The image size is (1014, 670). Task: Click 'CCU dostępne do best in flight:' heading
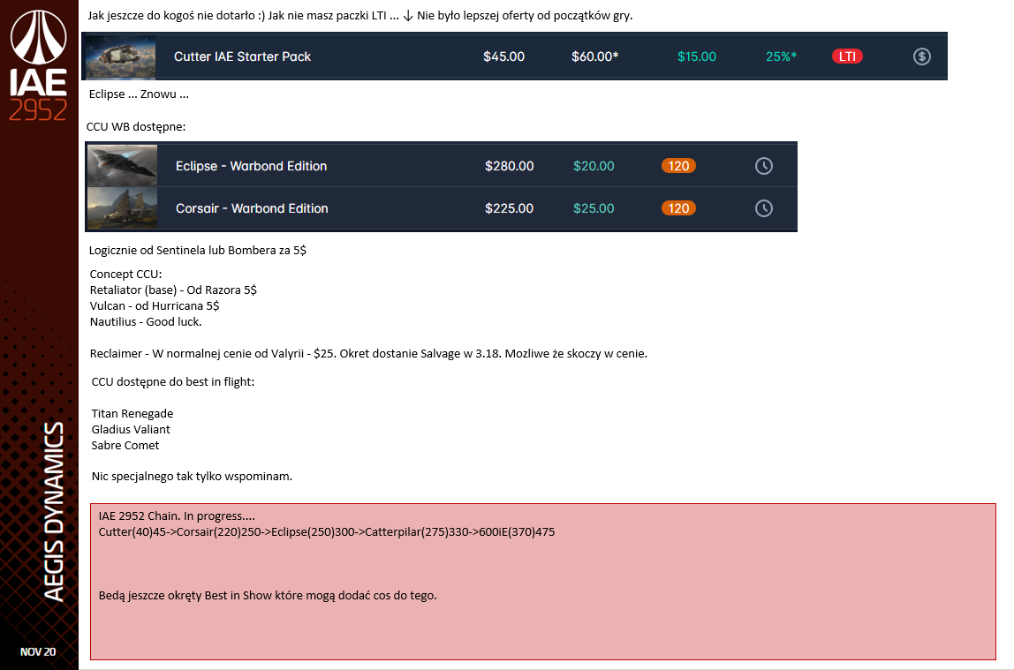click(173, 382)
